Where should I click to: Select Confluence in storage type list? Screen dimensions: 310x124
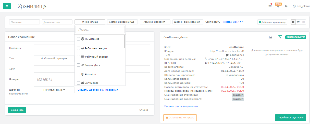79,83
